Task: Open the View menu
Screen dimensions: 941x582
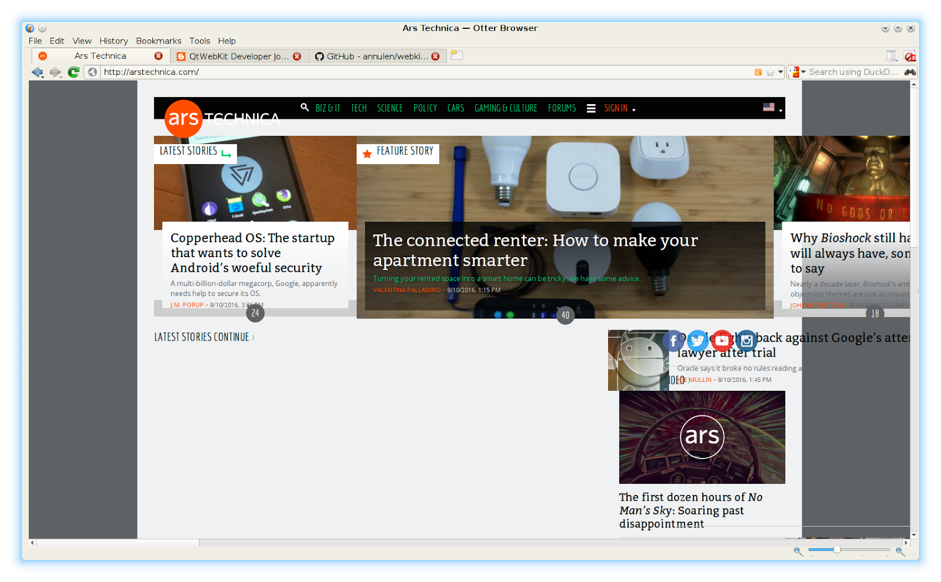Action: click(x=82, y=41)
